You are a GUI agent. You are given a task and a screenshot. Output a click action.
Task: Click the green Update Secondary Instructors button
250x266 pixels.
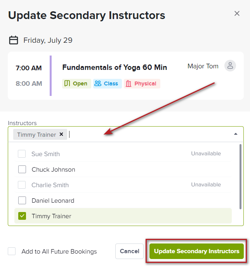pyautogui.click(x=196, y=251)
